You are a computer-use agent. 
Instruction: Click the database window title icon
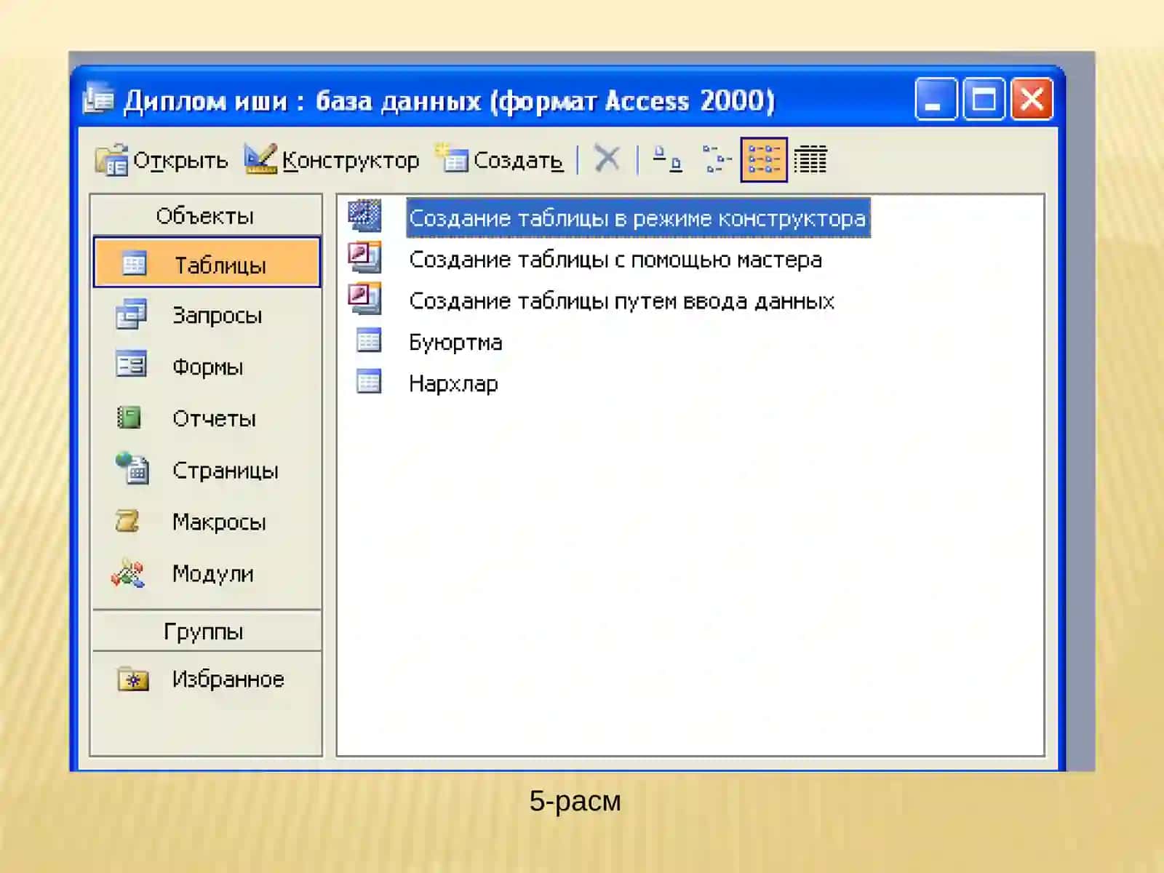click(98, 98)
